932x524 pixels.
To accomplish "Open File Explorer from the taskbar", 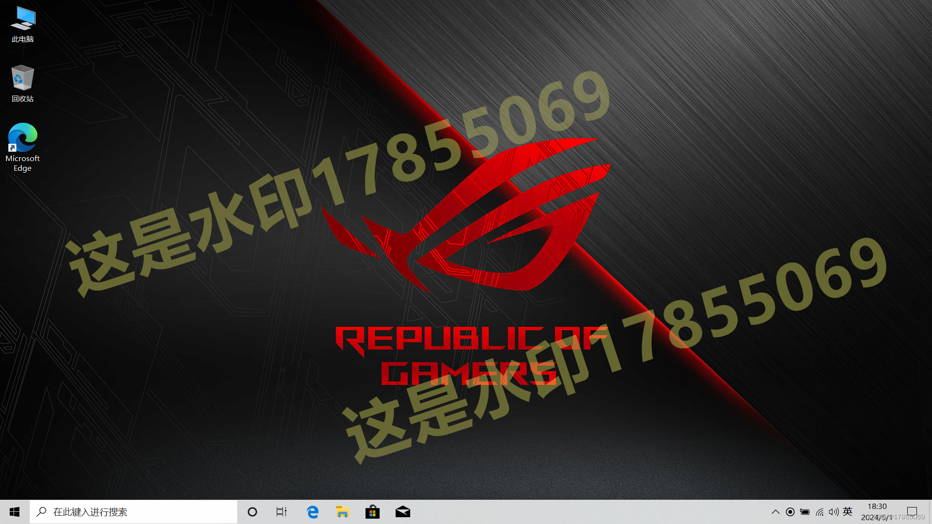I will pos(342,512).
